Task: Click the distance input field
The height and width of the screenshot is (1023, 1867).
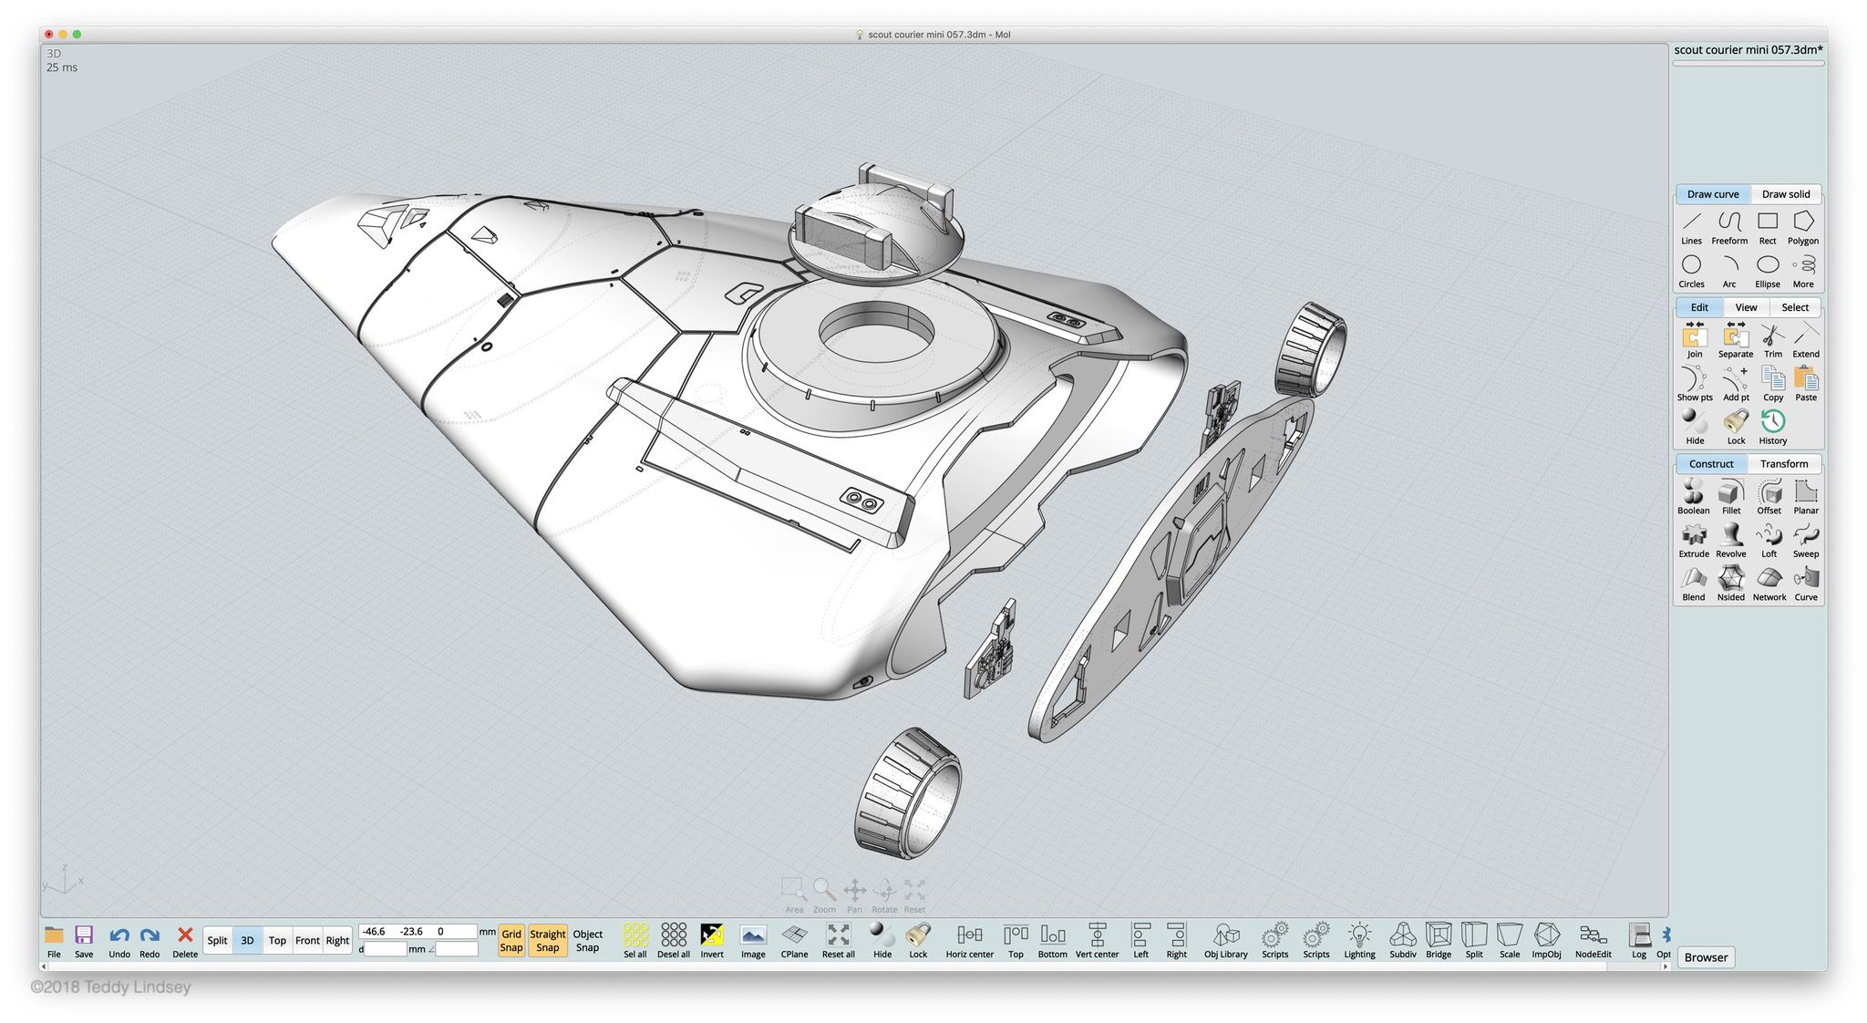Action: click(386, 949)
